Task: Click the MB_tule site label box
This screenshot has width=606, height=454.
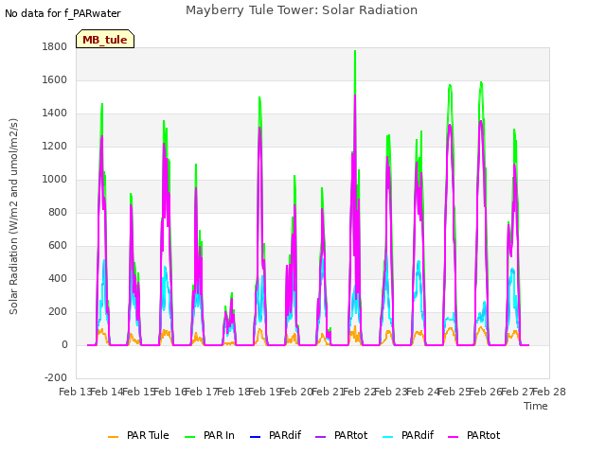Action: (105, 39)
